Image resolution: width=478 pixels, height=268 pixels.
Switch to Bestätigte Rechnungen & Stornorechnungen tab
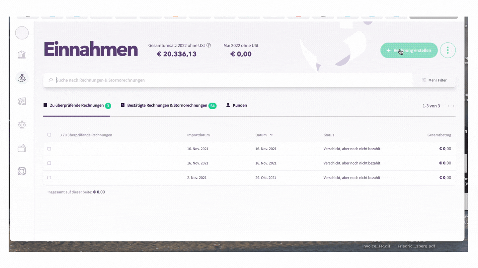(168, 106)
